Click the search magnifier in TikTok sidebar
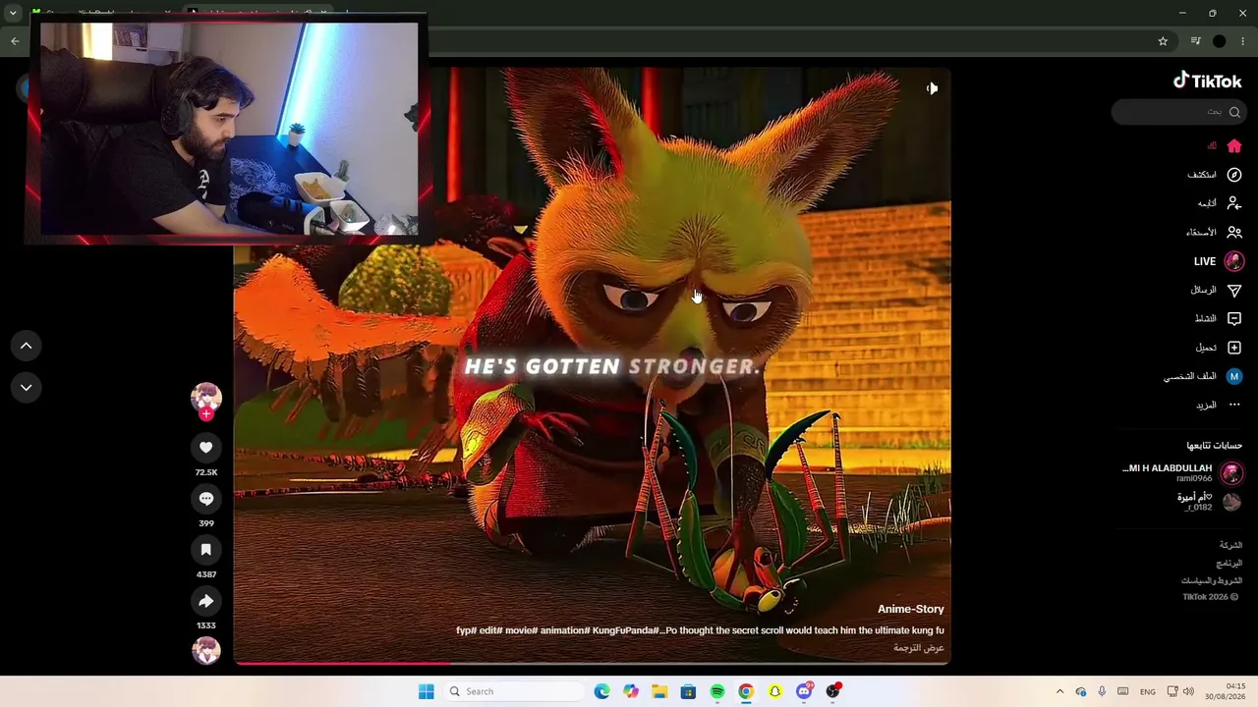1258x707 pixels. [x=1234, y=112]
